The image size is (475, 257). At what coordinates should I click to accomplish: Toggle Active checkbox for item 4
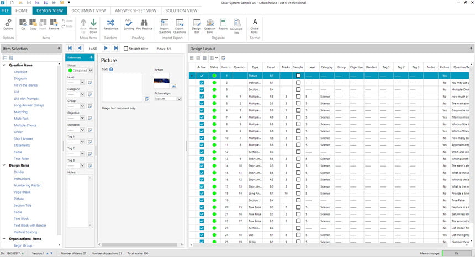[x=202, y=97]
